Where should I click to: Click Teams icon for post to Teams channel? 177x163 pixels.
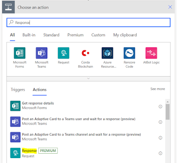coord(15,137)
